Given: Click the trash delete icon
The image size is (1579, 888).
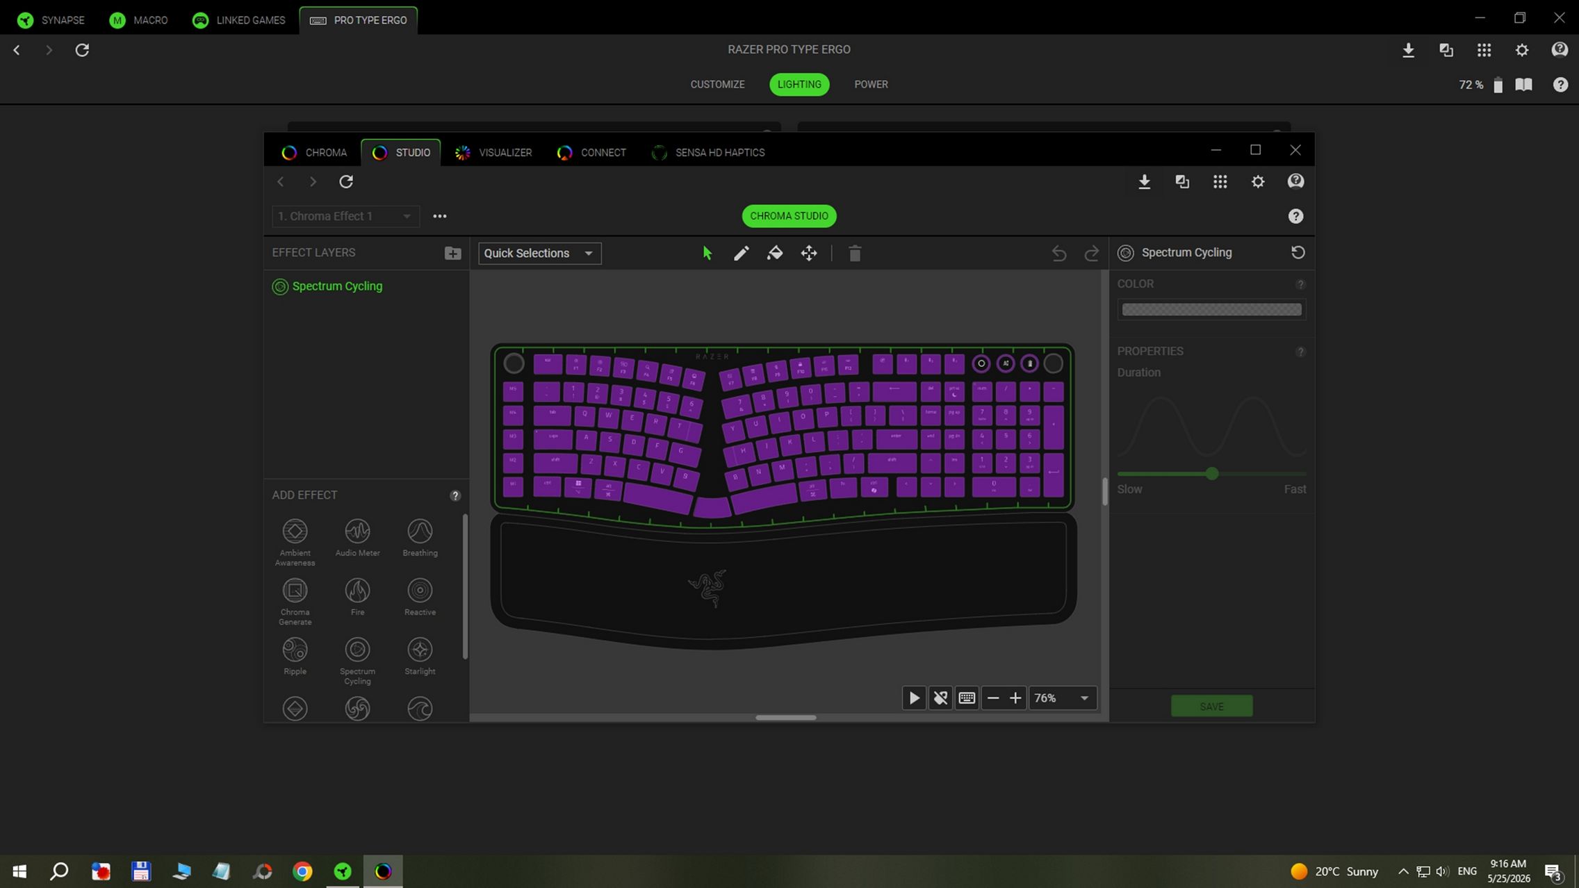Looking at the screenshot, I should tap(855, 254).
